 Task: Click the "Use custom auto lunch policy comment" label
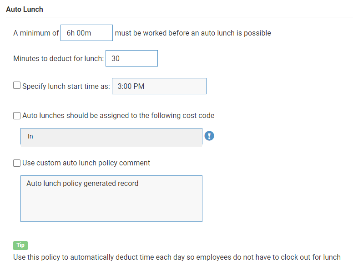point(86,163)
